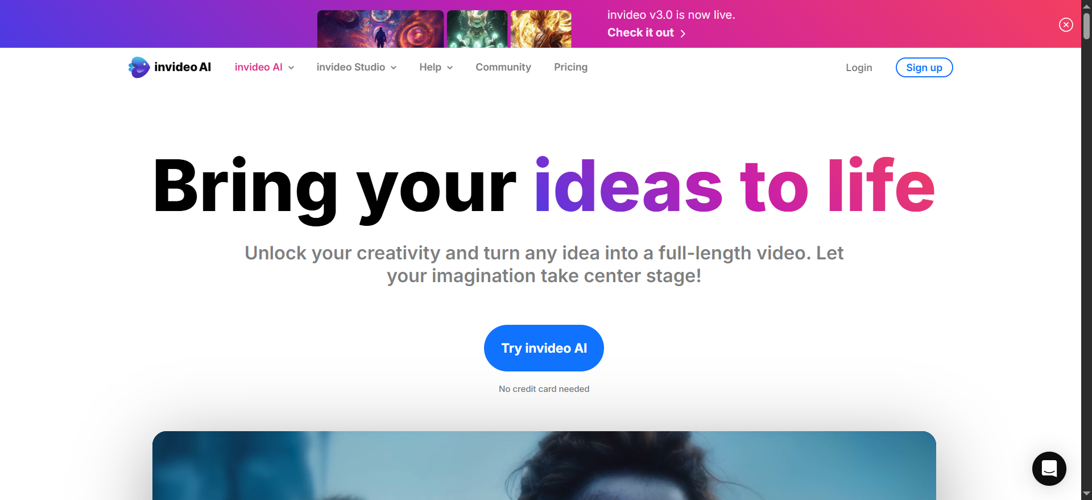Expand the invideo Studio menu chevron

tap(394, 68)
